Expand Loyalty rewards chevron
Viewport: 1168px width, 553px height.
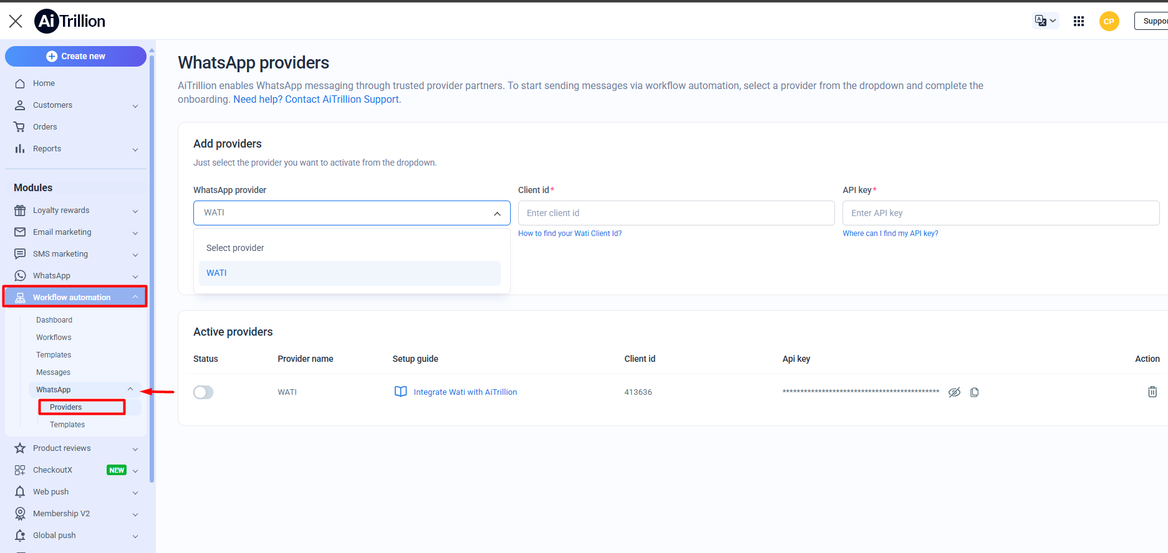pyautogui.click(x=135, y=211)
